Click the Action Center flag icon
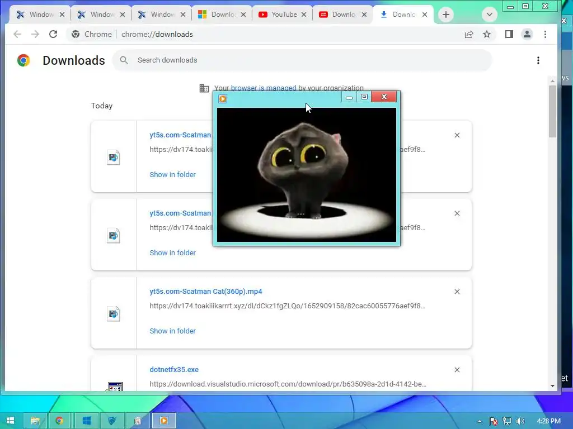 (494, 421)
